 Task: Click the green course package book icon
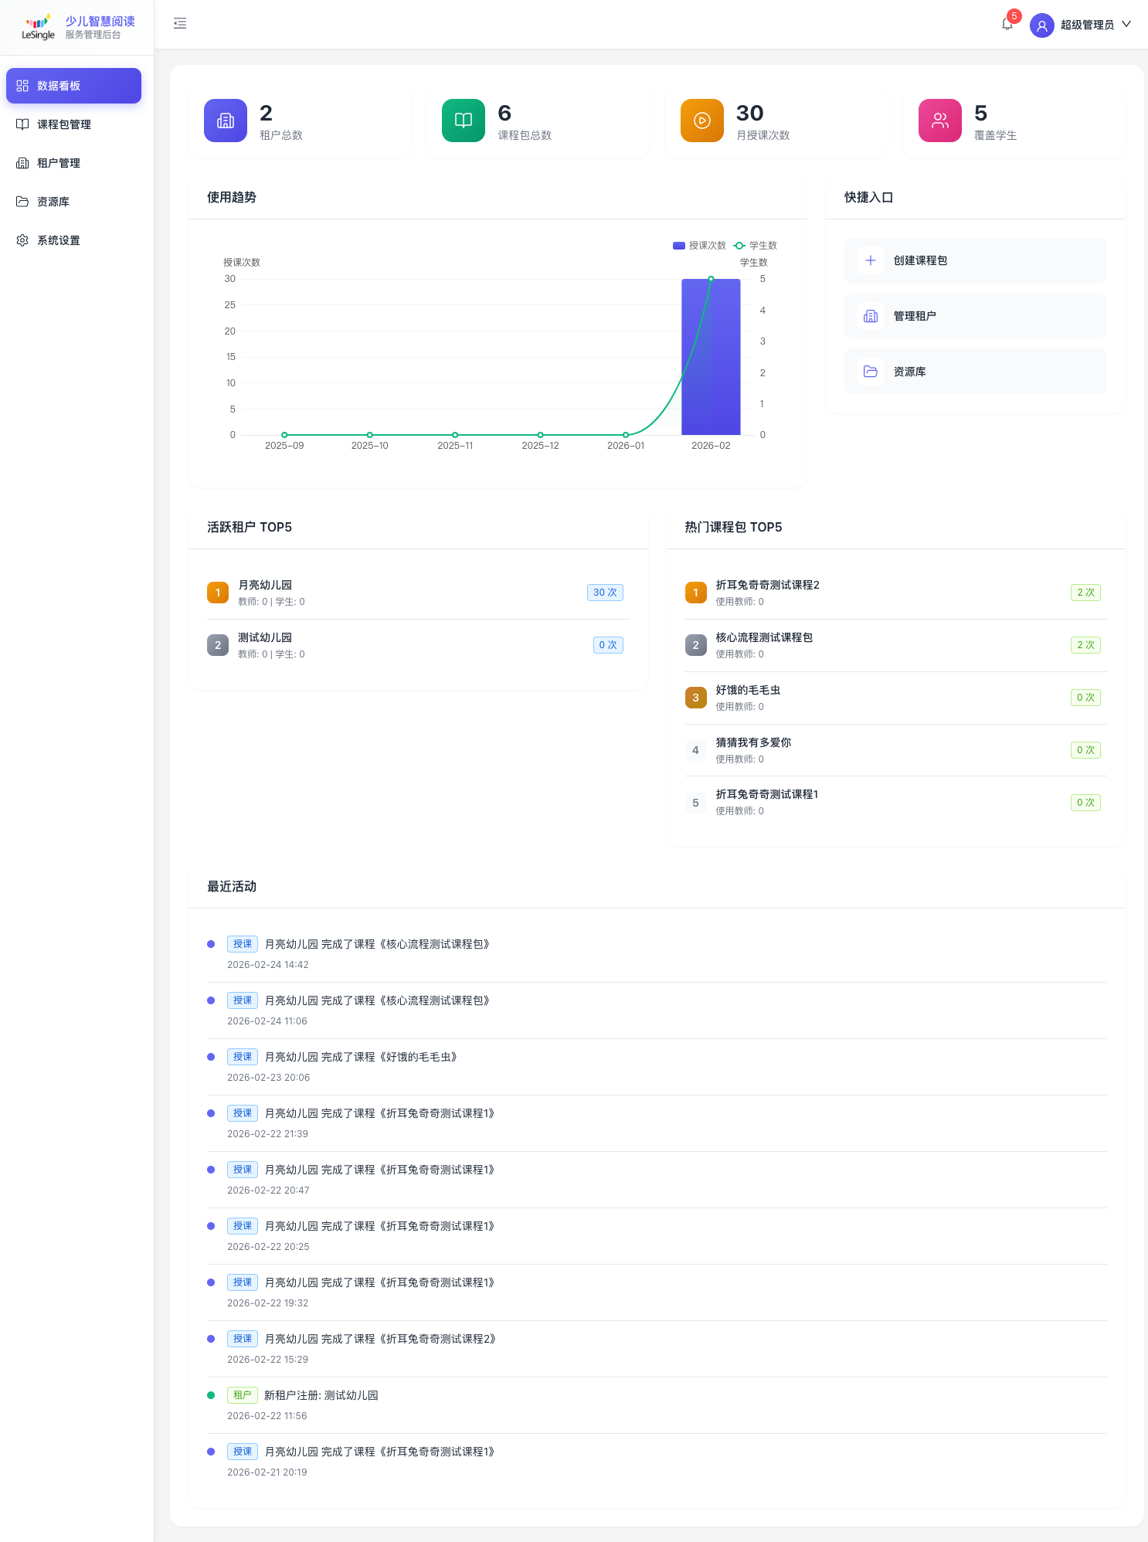coord(464,121)
